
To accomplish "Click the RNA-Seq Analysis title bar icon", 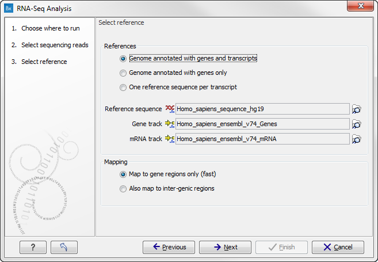I will coord(9,9).
